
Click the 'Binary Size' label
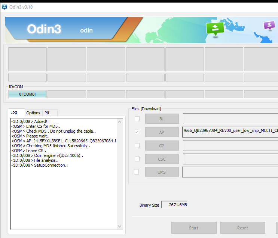coord(149,205)
